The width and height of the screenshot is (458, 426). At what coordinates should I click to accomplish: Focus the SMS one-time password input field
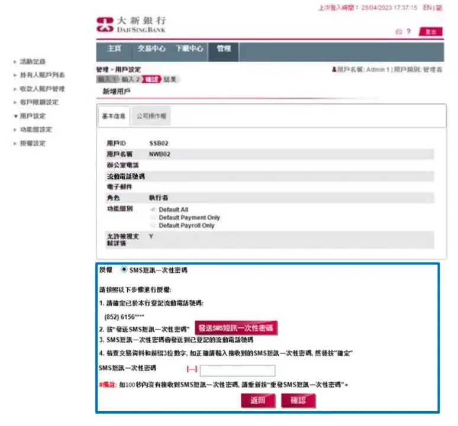click(237, 370)
